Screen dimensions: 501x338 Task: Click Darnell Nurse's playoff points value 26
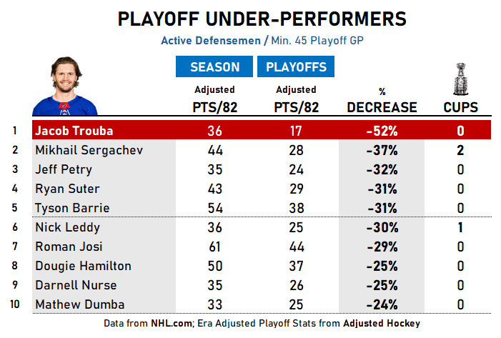[296, 285]
